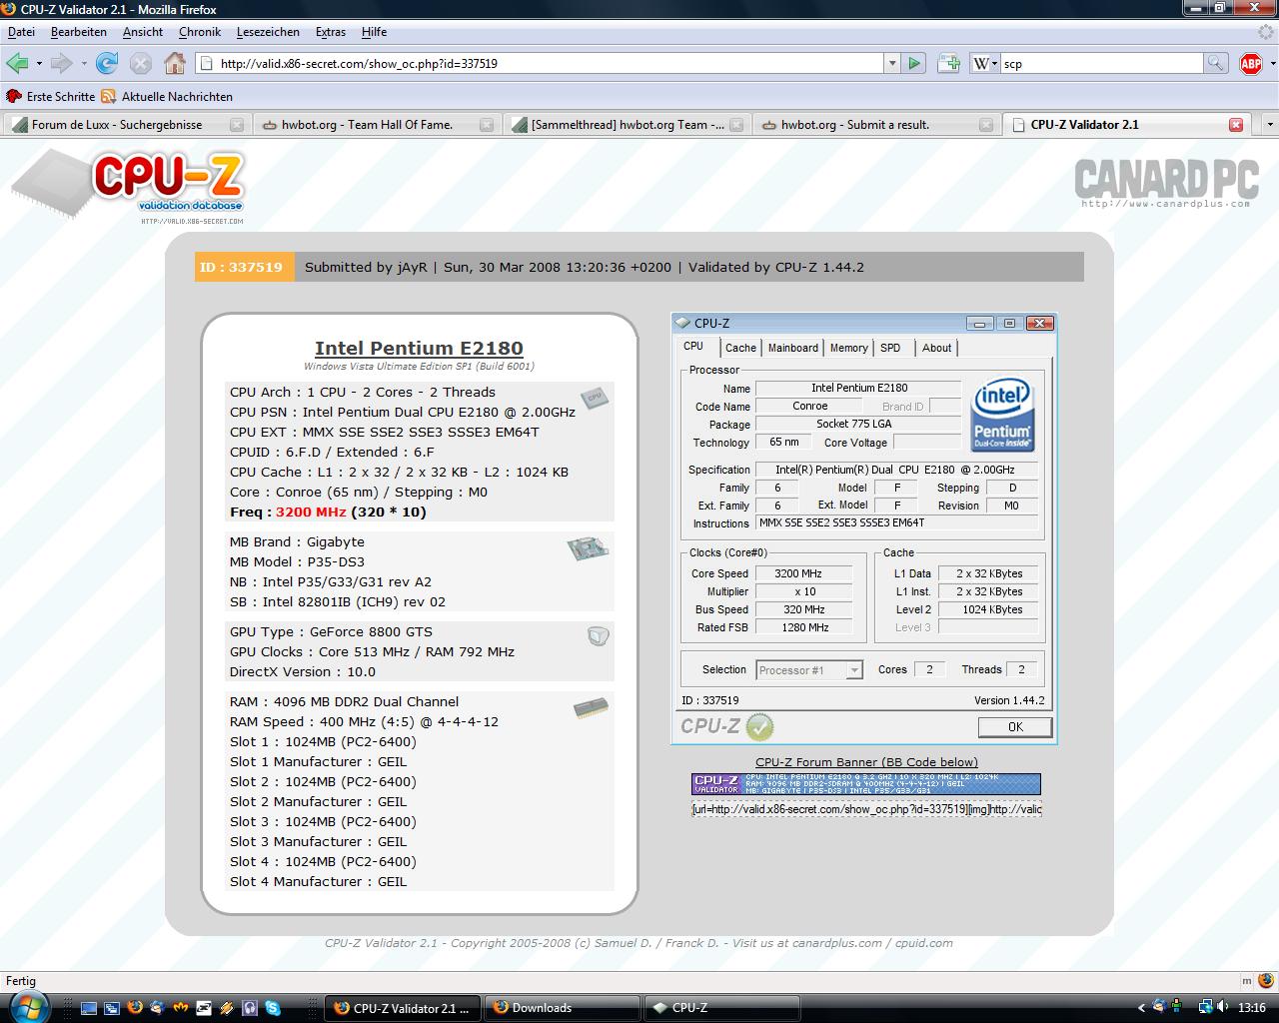
Task: Open Downloads window from taskbar
Action: pos(563,1008)
